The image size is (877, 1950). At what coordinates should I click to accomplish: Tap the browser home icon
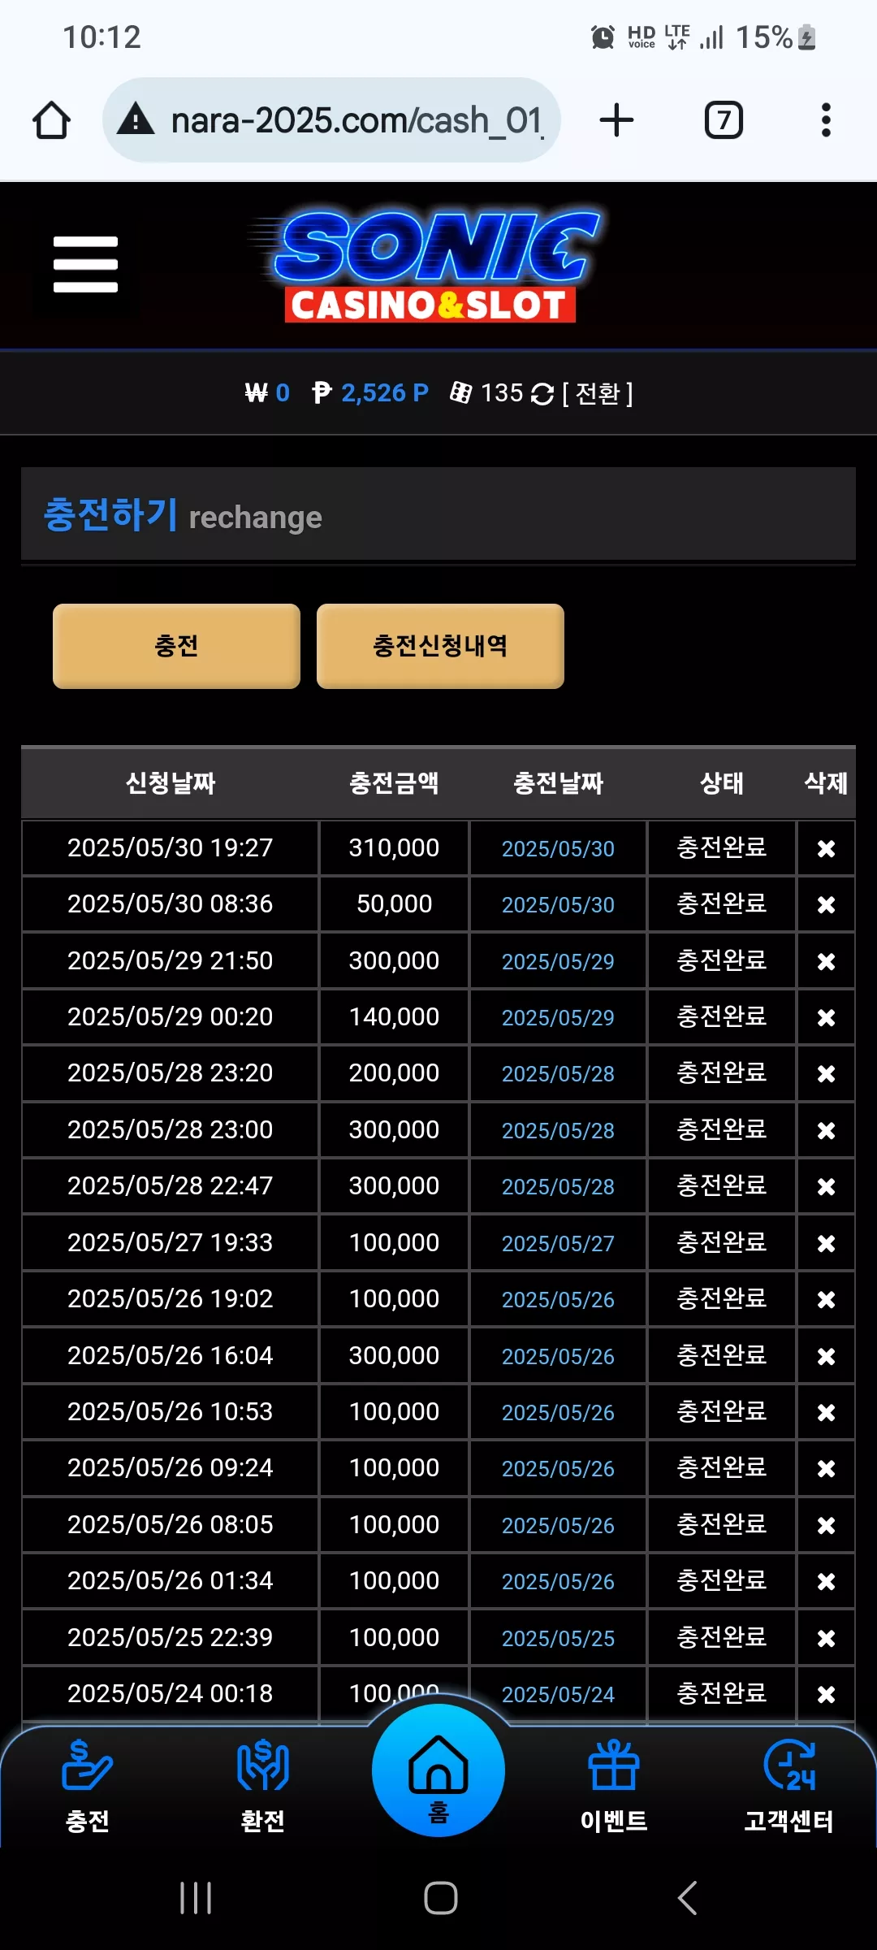point(51,120)
